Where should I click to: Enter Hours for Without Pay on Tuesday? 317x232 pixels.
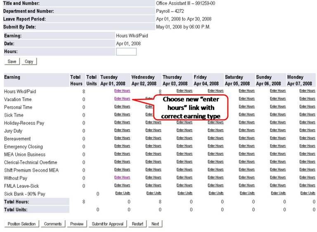pos(122,178)
